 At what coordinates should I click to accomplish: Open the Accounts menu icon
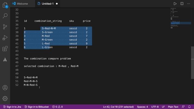click(x=5, y=88)
